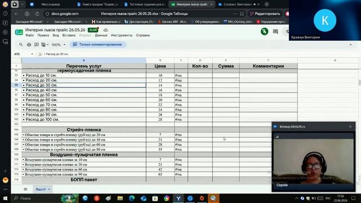Viewport: 361px width, 203px height.
Task: Open the Данные menu
Action: [x=101, y=35]
